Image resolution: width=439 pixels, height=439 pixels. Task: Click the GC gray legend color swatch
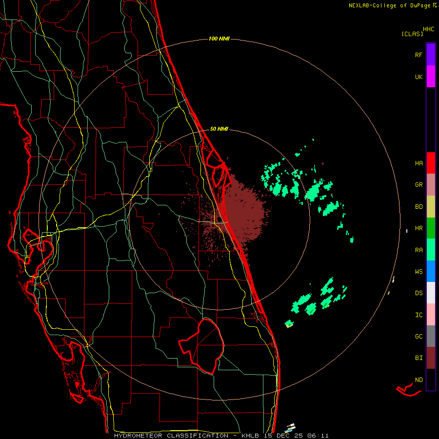click(x=431, y=336)
